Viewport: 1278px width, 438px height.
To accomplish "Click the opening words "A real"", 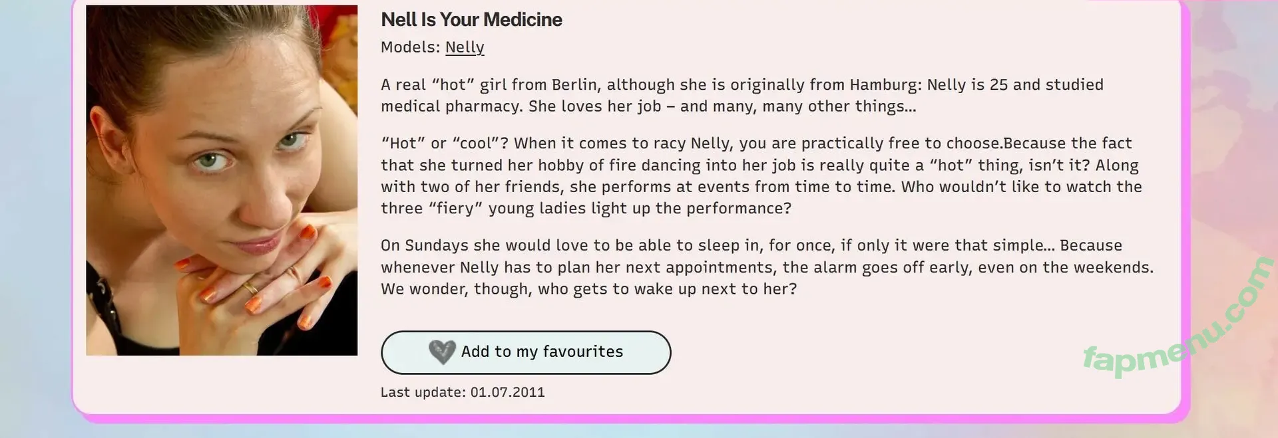I will click(403, 85).
